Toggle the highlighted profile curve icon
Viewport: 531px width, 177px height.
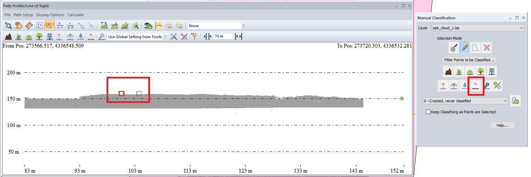click(159, 25)
